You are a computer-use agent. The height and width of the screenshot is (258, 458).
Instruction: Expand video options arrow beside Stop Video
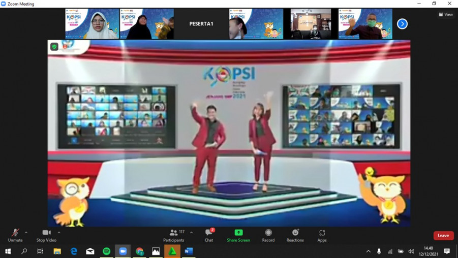pos(59,233)
